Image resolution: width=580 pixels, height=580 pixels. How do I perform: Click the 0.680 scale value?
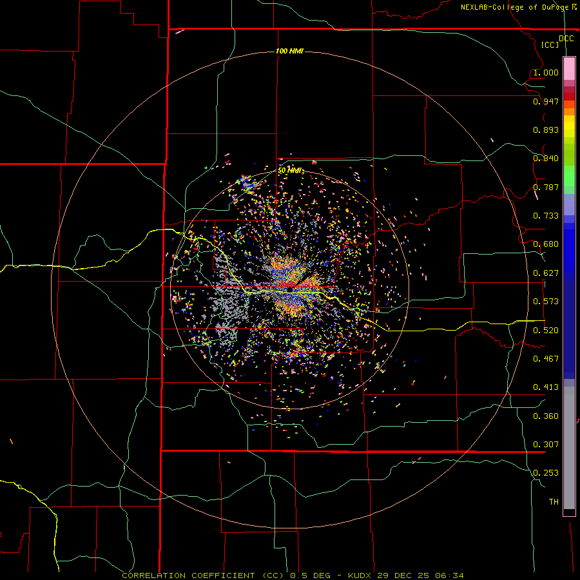(x=546, y=244)
